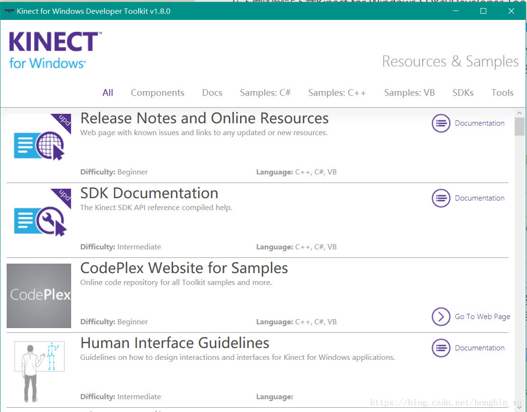Select the CodePlex logo thumbnail
The width and height of the screenshot is (527, 412).
click(x=39, y=296)
